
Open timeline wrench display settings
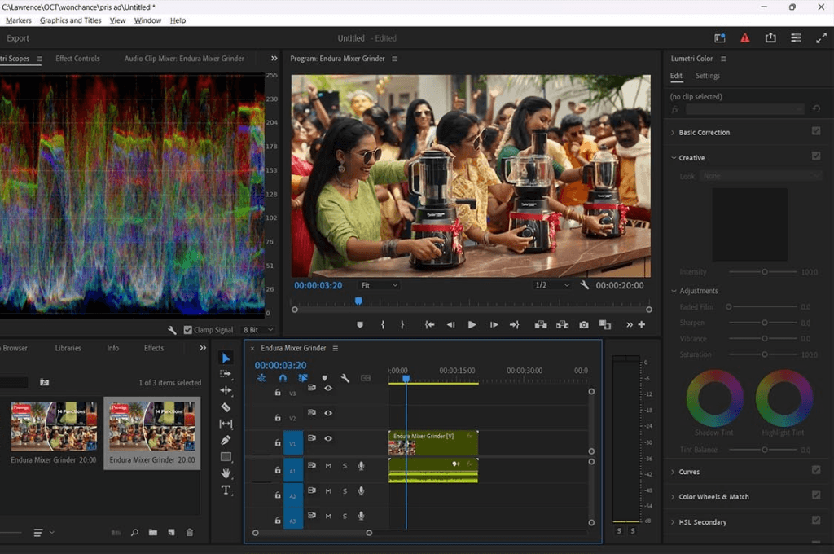tap(345, 378)
